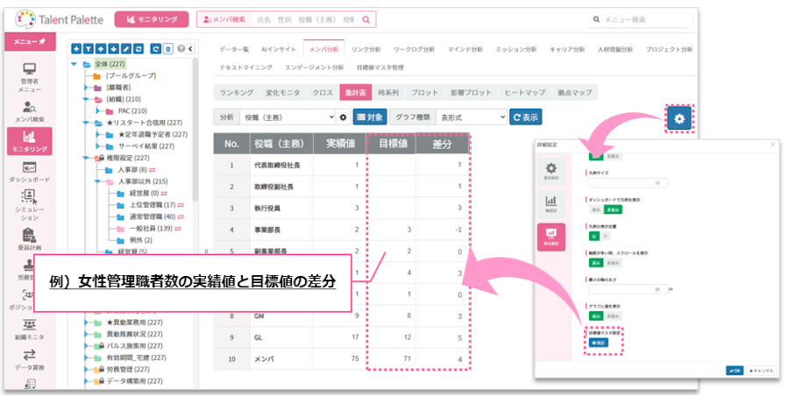Open the エンゲージメント分析 tab

pos(314,67)
